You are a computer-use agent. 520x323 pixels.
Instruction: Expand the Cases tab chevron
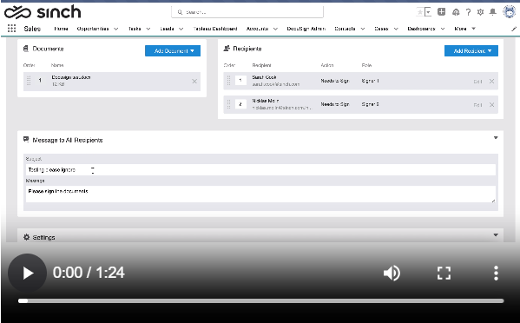(x=396, y=29)
